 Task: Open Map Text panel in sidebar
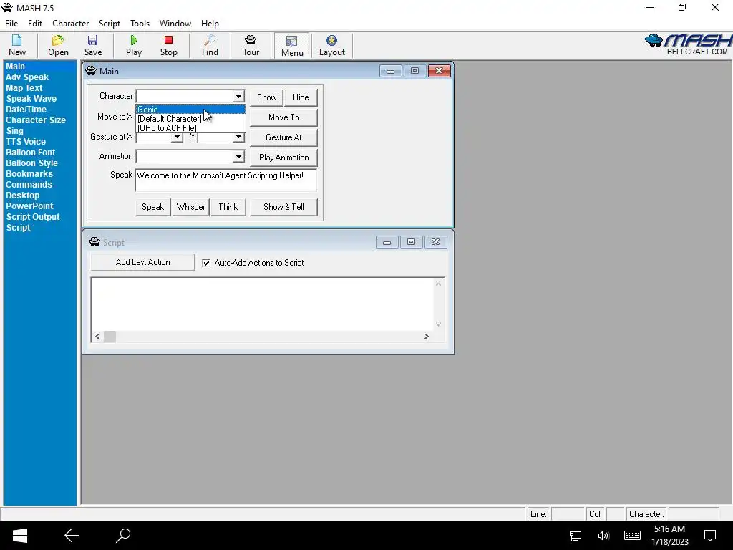pyautogui.click(x=24, y=88)
